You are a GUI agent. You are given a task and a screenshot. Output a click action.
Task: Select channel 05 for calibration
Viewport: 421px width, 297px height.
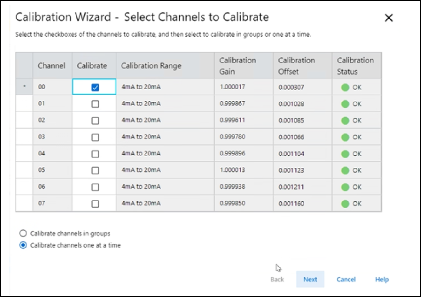coord(95,171)
